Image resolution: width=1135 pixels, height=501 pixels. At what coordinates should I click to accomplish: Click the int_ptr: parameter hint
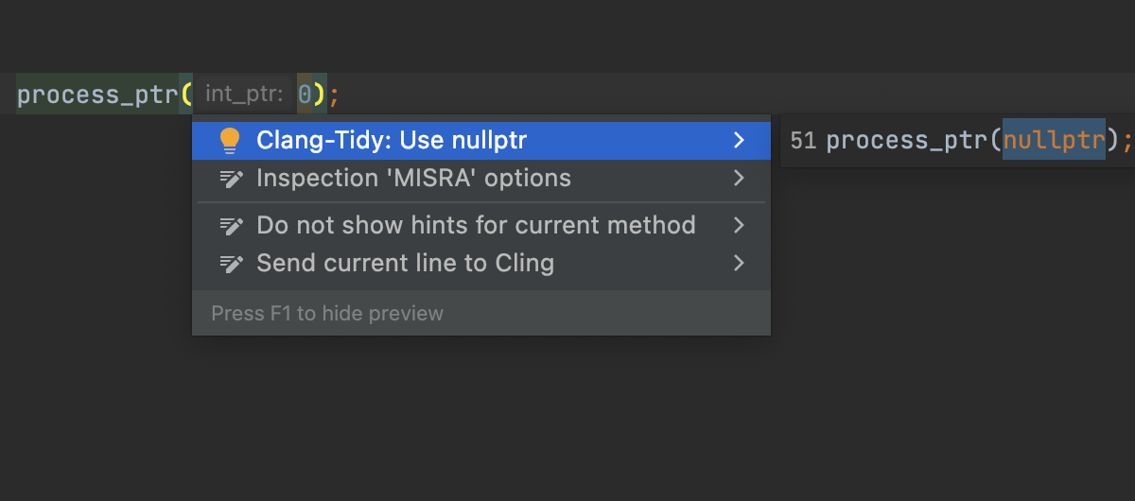coord(243,95)
